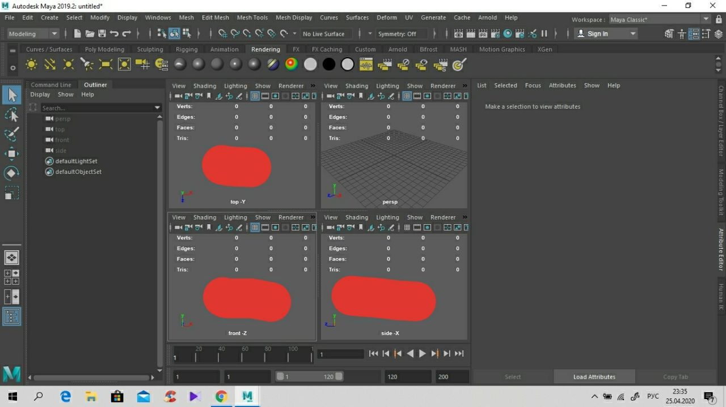The height and width of the screenshot is (407, 726).
Task: Open Shading menu in front panel
Action: pos(205,217)
